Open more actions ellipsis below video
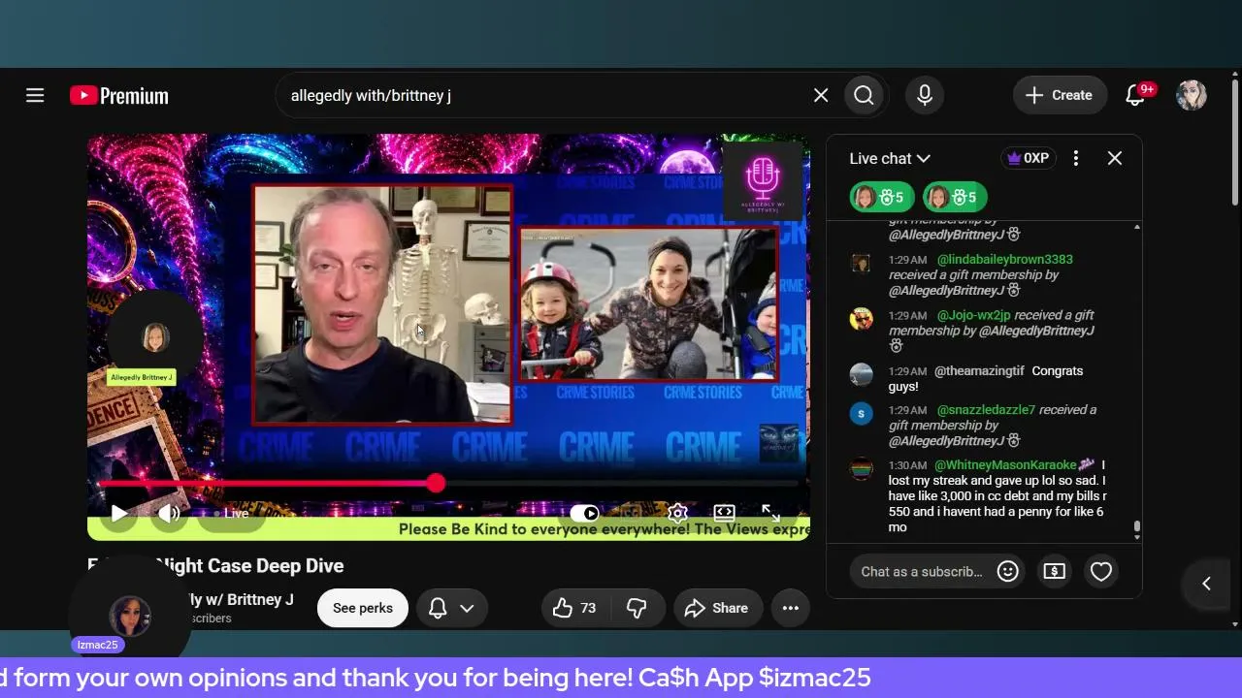Viewport: 1242px width, 698px height. tap(791, 608)
